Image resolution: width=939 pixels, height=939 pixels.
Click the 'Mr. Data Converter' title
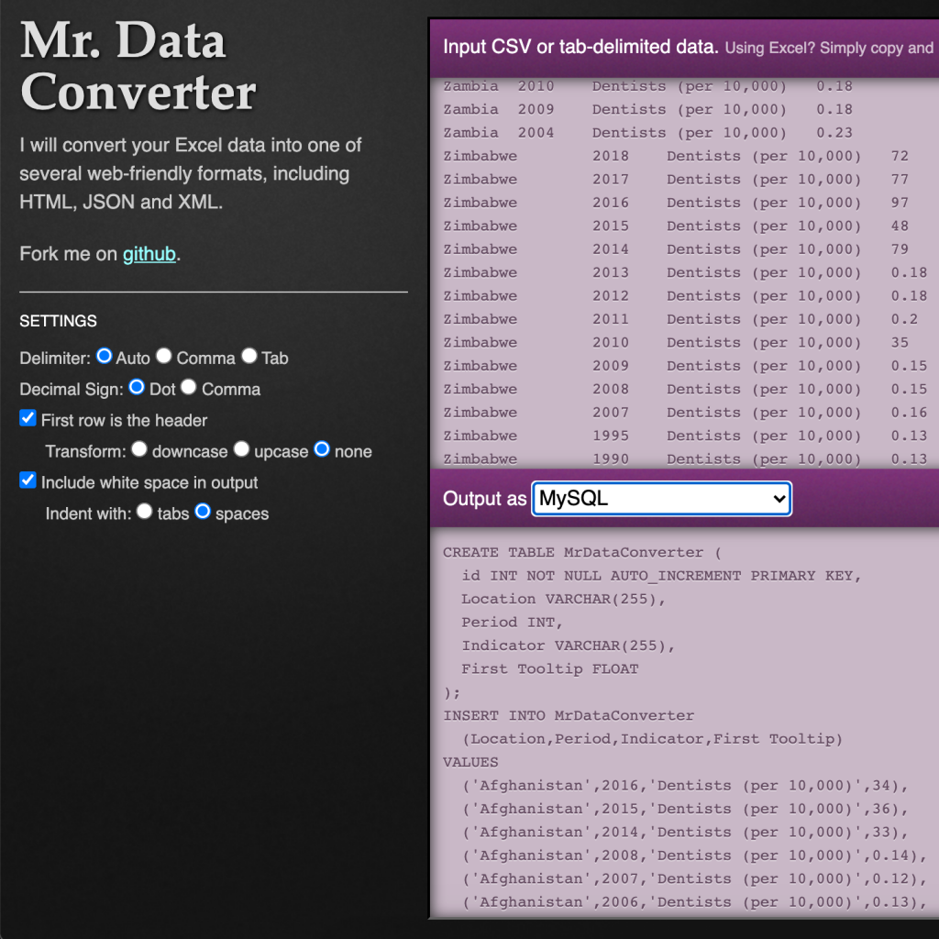click(x=139, y=66)
